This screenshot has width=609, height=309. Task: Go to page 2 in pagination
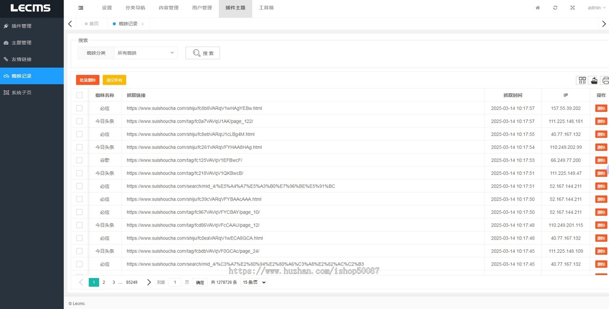(104, 282)
